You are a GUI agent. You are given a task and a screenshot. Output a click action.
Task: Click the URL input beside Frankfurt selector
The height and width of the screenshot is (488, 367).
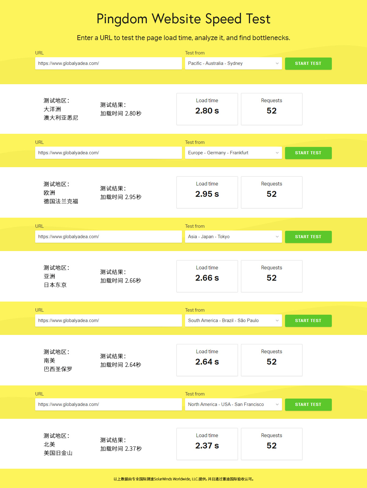pos(108,153)
